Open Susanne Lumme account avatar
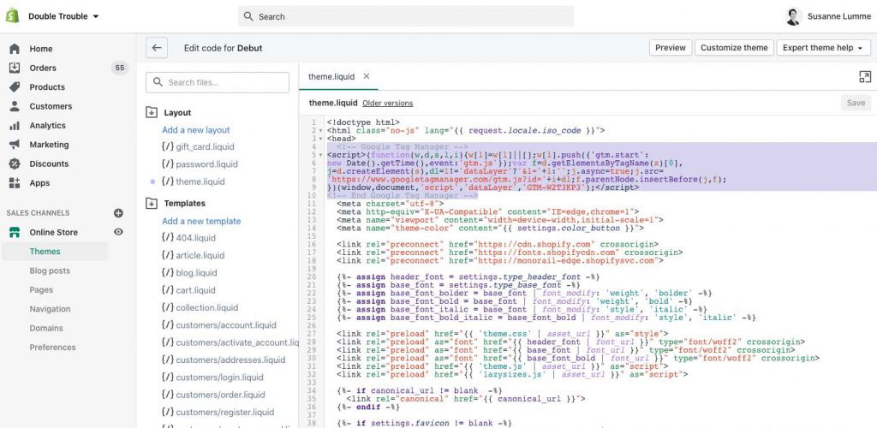 pyautogui.click(x=792, y=17)
